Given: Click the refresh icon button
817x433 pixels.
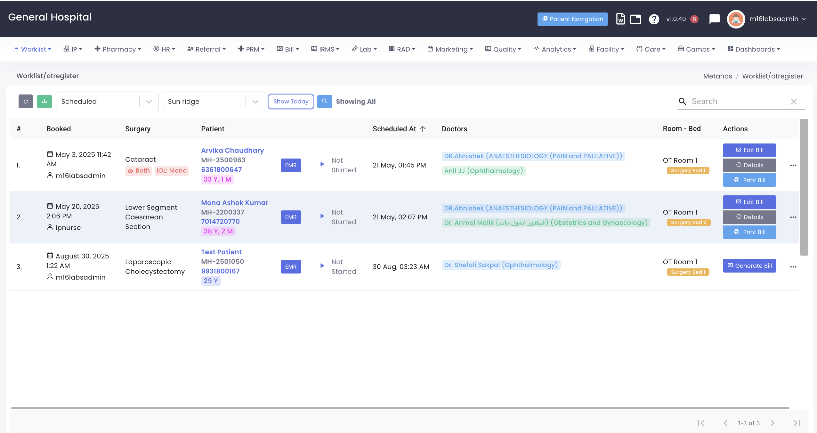Looking at the screenshot, I should point(26,102).
